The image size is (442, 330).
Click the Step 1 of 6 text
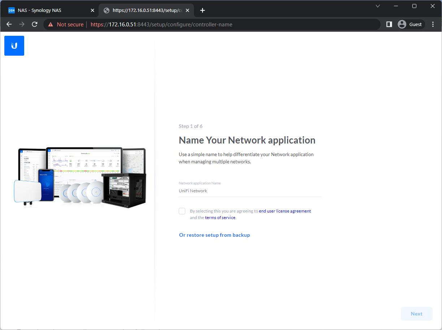[190, 126]
